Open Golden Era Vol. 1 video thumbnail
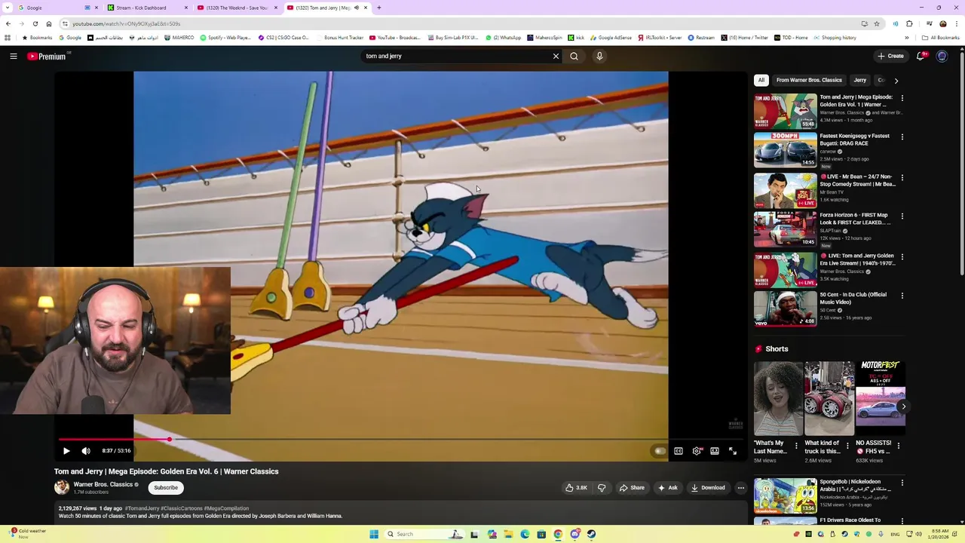The width and height of the screenshot is (965, 543). (785, 111)
